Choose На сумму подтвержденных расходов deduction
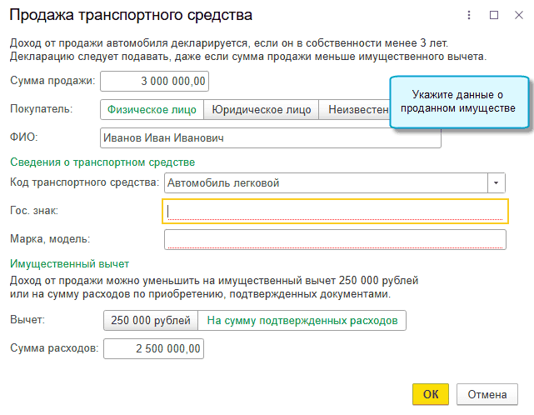This screenshot has height=415, width=534. tap(302, 321)
